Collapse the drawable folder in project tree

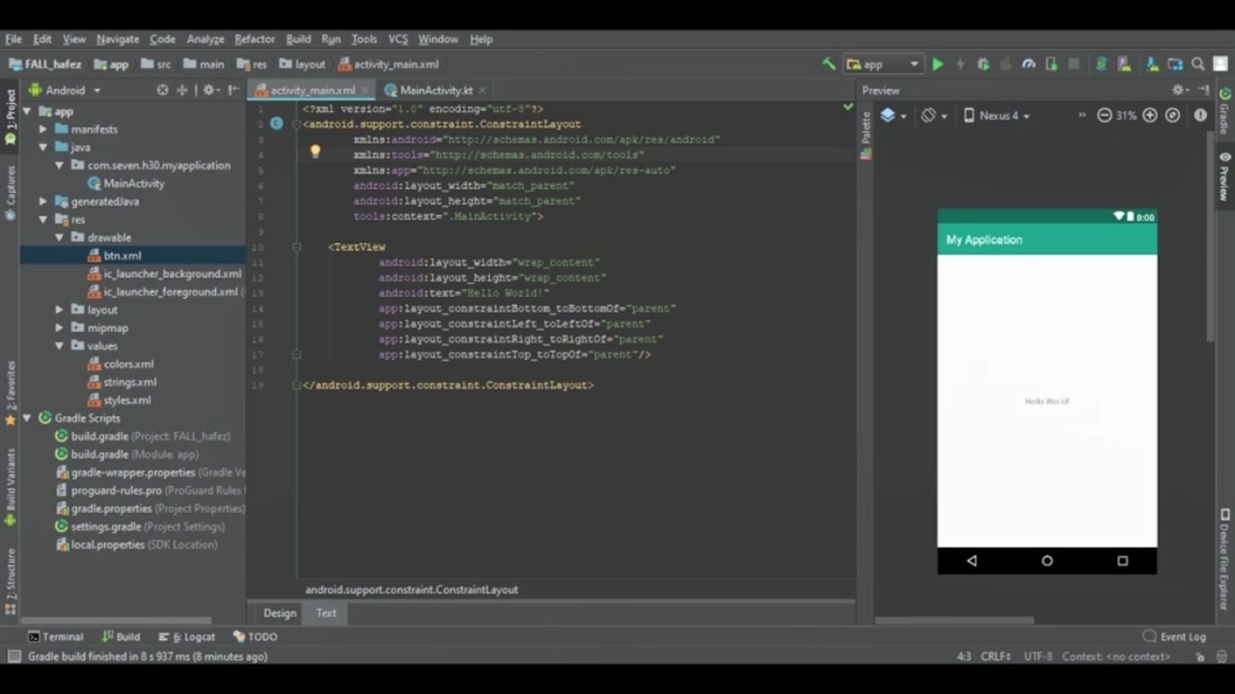[x=60, y=237]
